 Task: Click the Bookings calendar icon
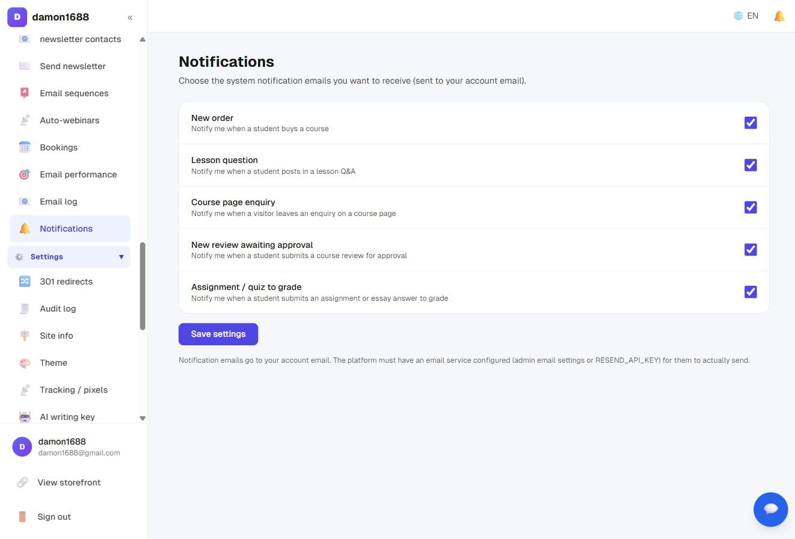click(x=25, y=147)
